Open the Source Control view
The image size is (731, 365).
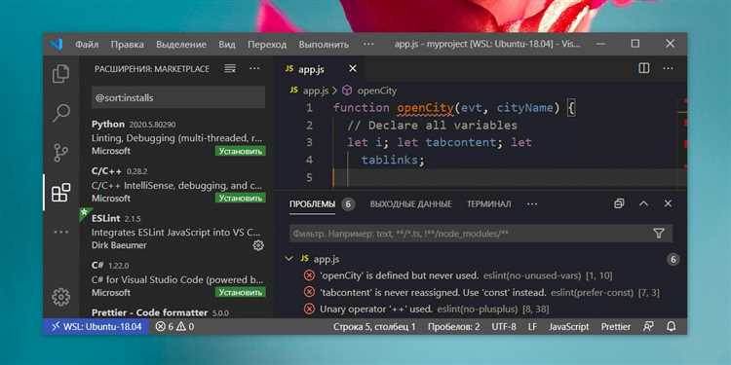pos(61,153)
